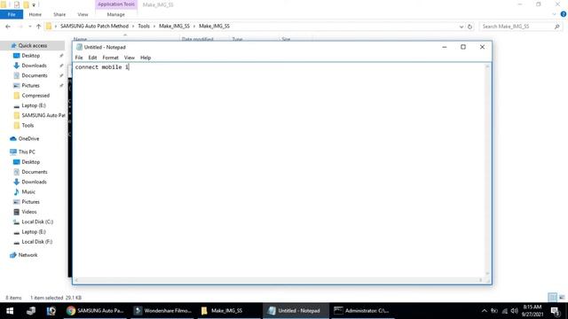Open Desktop under This PC
The height and width of the screenshot is (319, 568).
click(31, 162)
